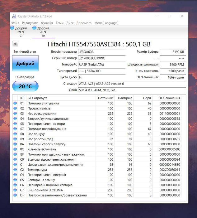Click the HEX-значення column header

coord(167,98)
